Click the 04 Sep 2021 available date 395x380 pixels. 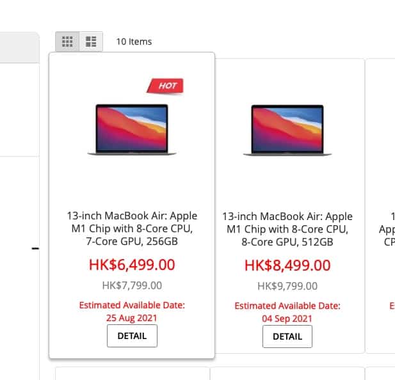[x=287, y=318]
